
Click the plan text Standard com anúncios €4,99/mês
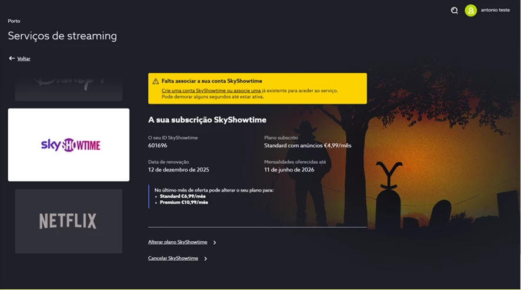click(x=308, y=146)
